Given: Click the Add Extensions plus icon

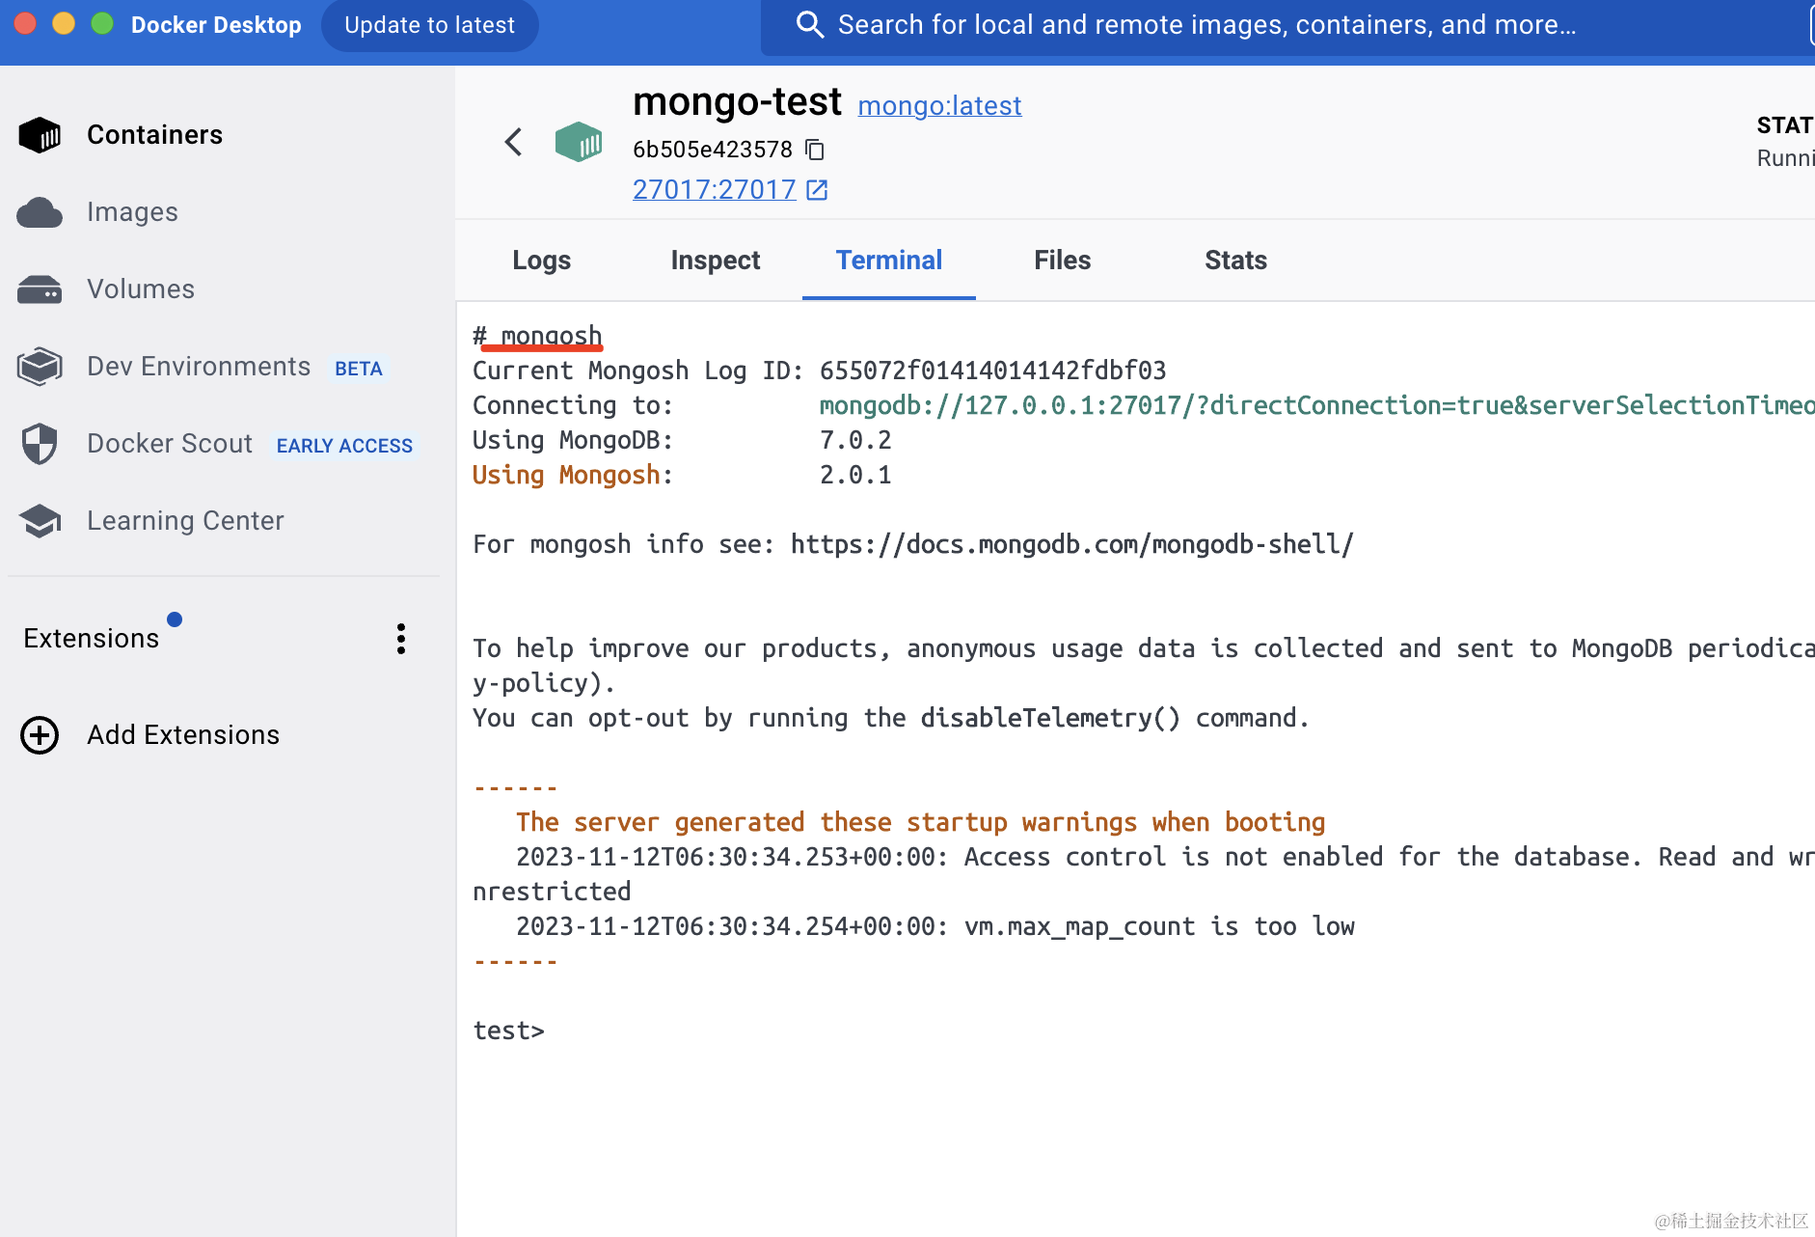Looking at the screenshot, I should (40, 735).
